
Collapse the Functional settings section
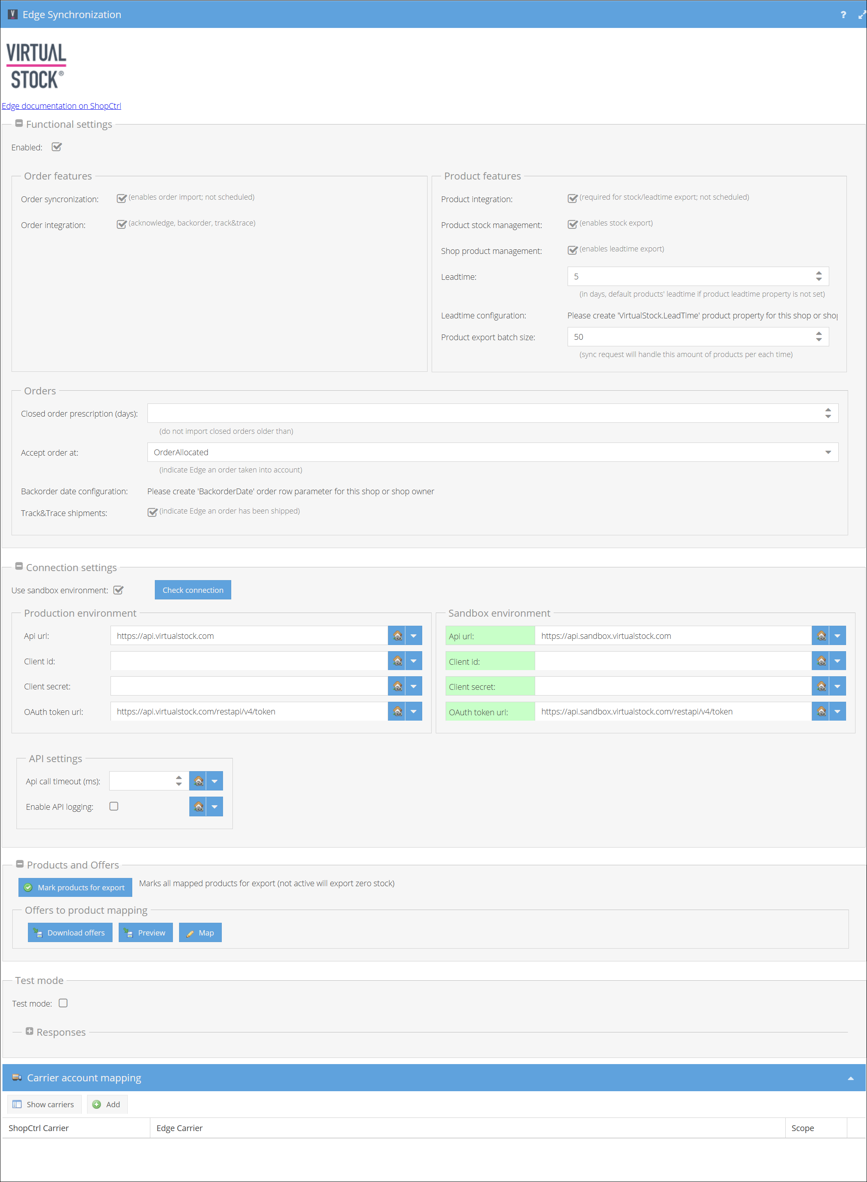click(19, 124)
